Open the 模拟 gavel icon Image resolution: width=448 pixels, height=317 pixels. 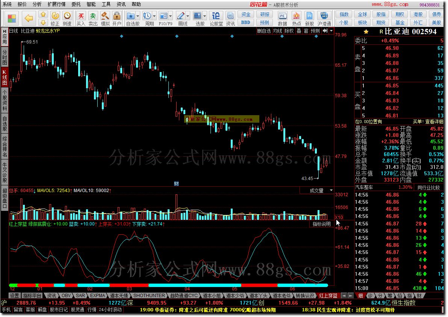[x=105, y=16]
